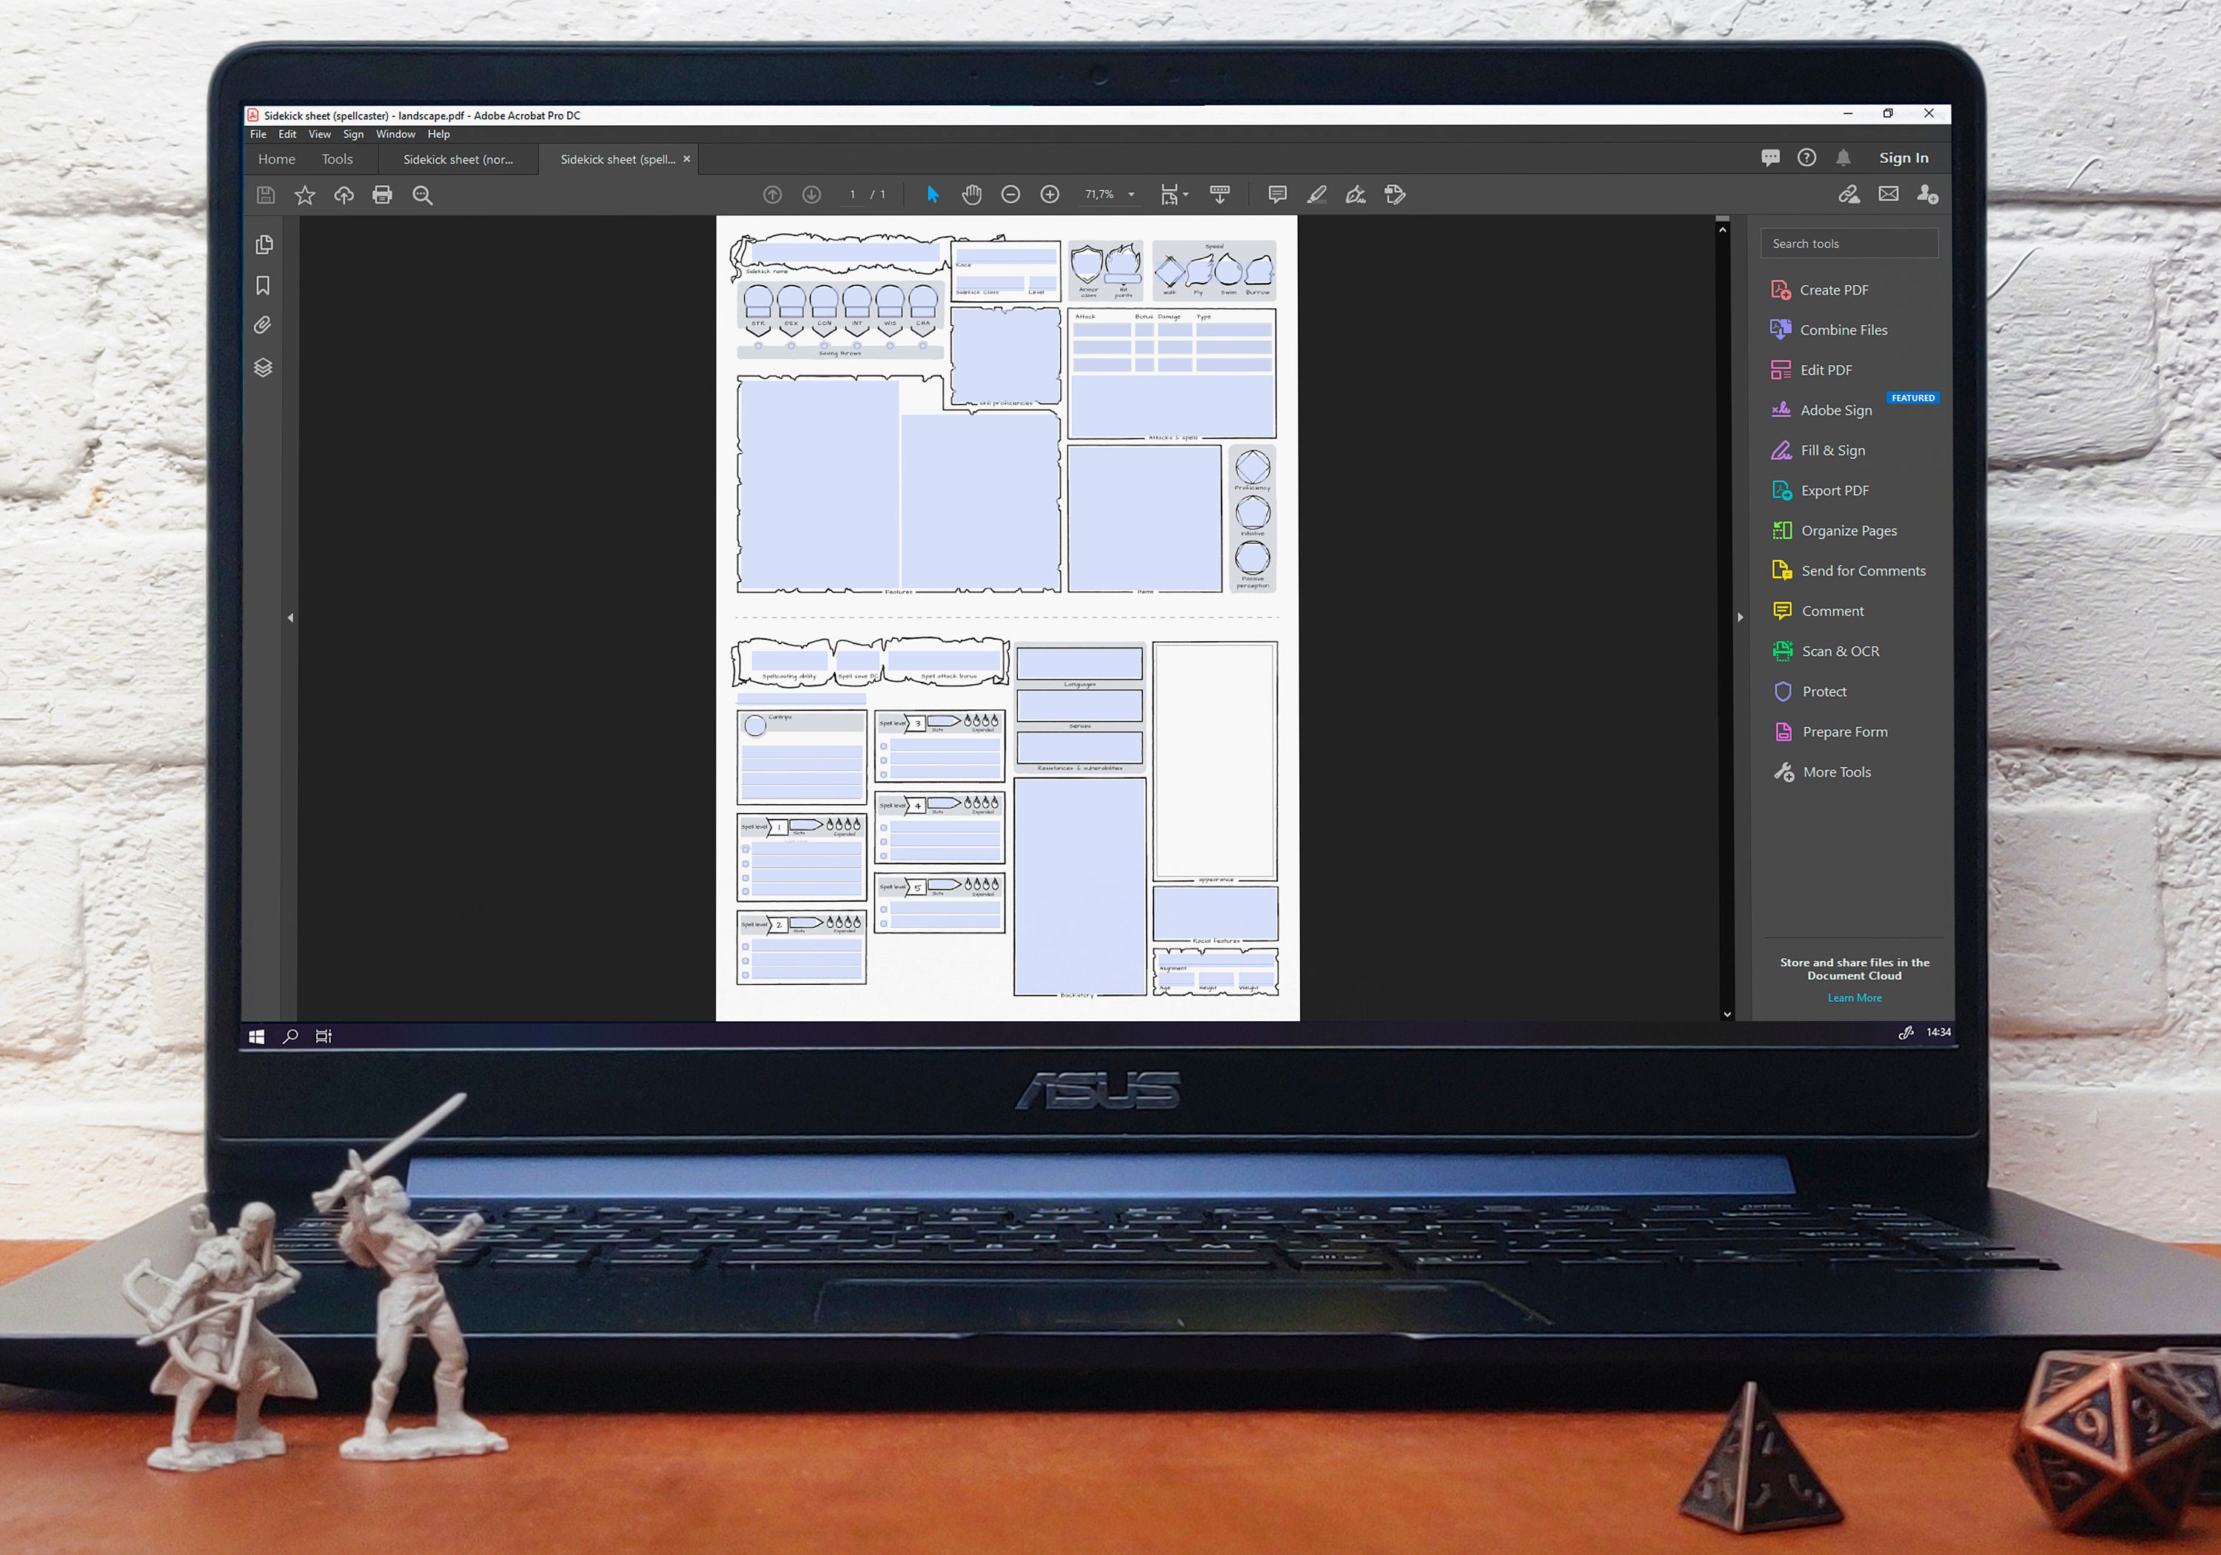Click the find text magnifier icon

[422, 195]
